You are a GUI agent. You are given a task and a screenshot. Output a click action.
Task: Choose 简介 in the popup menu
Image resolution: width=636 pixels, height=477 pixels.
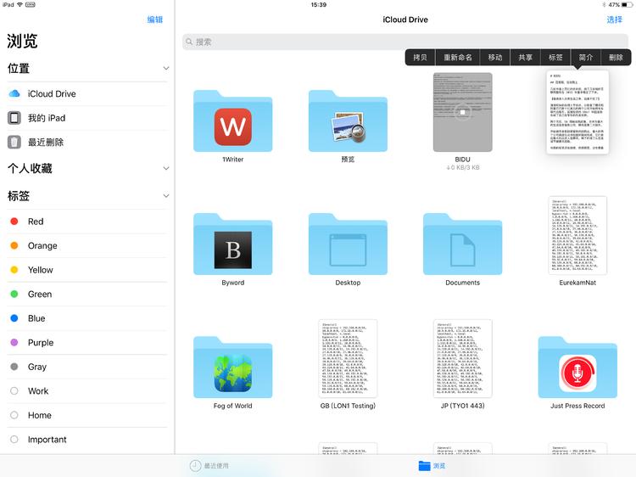(x=586, y=57)
